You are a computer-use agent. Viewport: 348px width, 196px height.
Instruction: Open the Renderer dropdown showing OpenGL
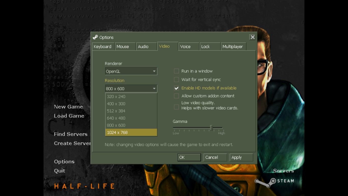point(131,71)
